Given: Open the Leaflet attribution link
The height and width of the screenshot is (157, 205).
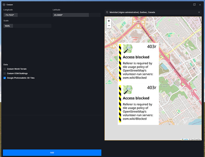Looking at the screenshot, I should (185, 139).
